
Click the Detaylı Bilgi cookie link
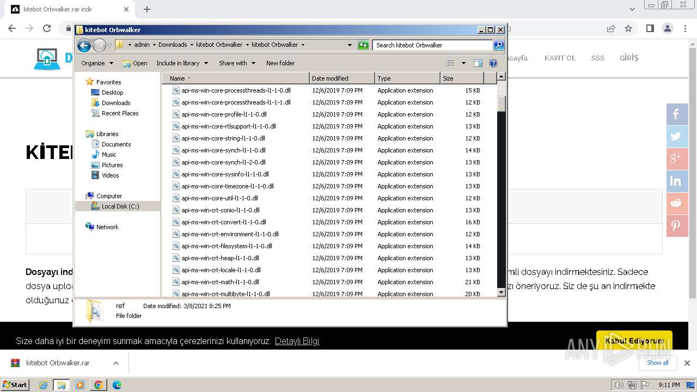[297, 341]
